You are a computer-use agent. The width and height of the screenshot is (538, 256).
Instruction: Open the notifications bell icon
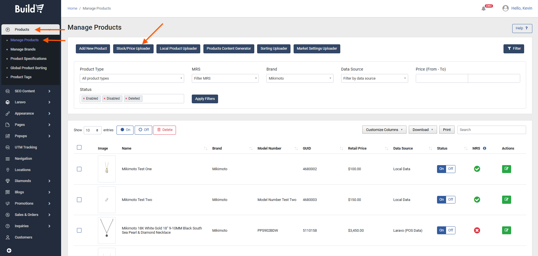484,8
